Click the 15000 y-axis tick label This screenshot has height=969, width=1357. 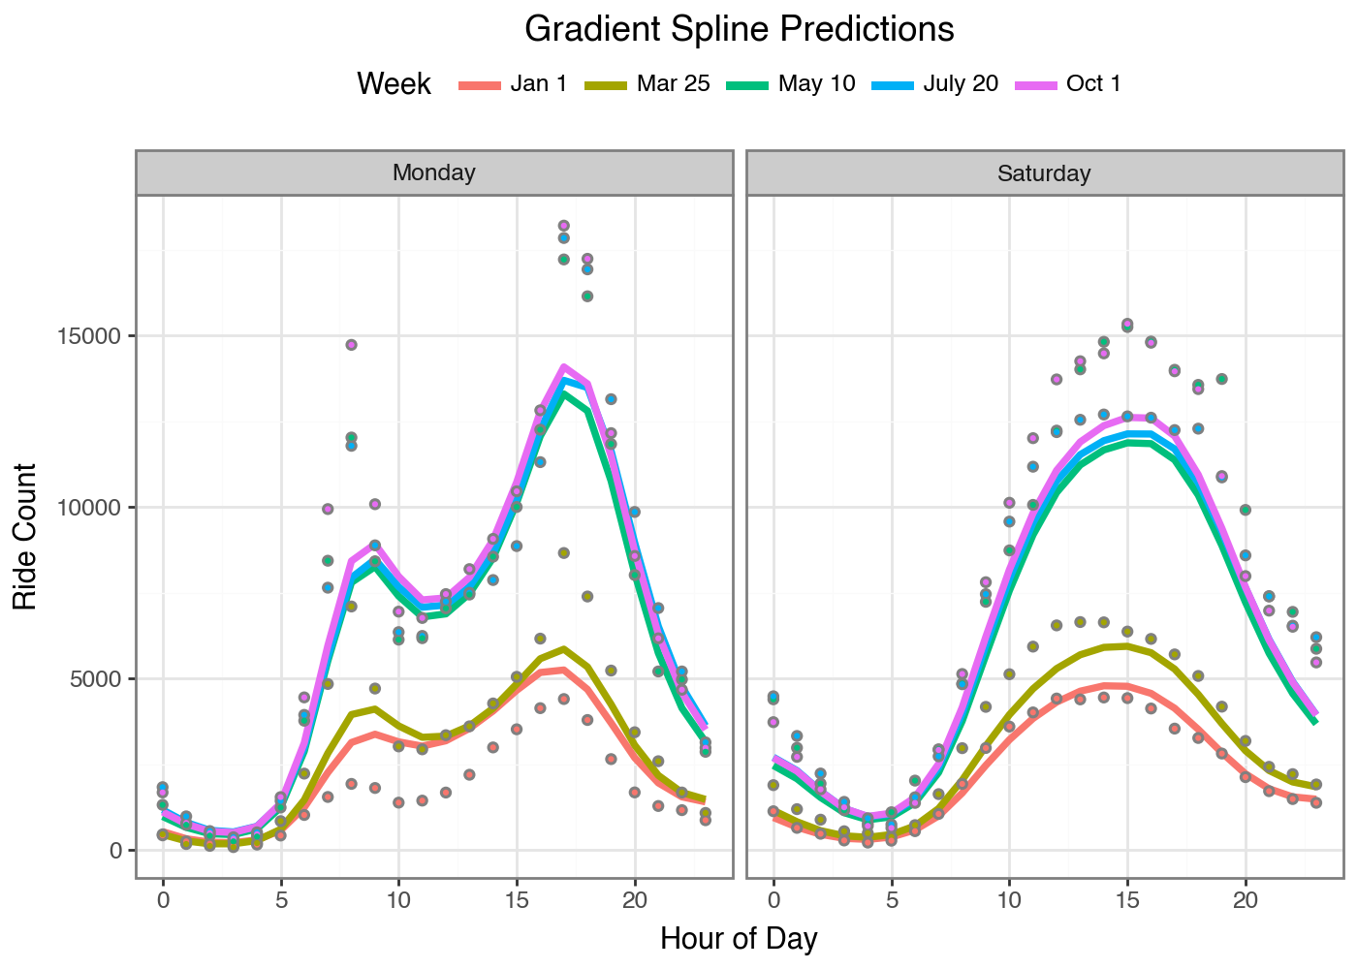tap(93, 336)
